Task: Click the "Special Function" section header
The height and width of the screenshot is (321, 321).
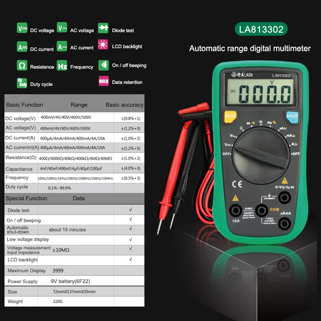Action: pos(26,198)
